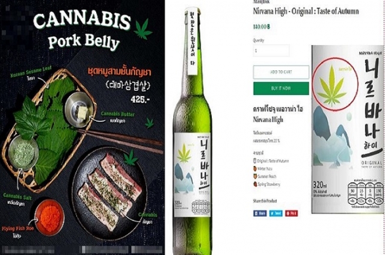Image resolution: width=385 pixels, height=255 pixels.
Task: Click the green soju bottle product image
Action: click(x=192, y=130)
